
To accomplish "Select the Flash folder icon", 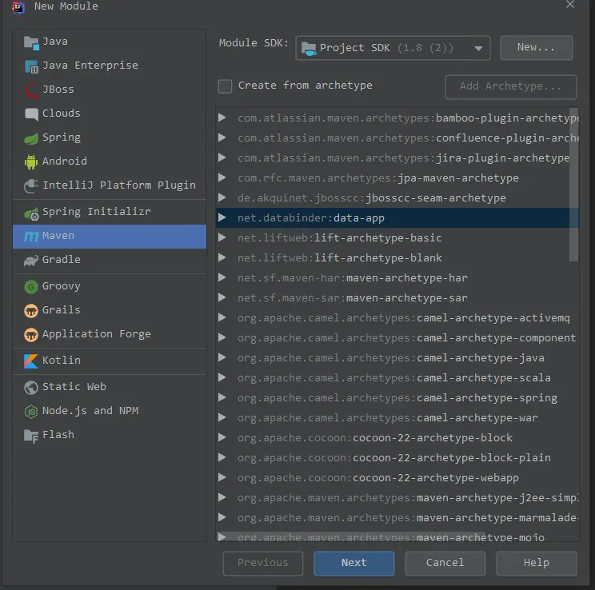I will [31, 436].
